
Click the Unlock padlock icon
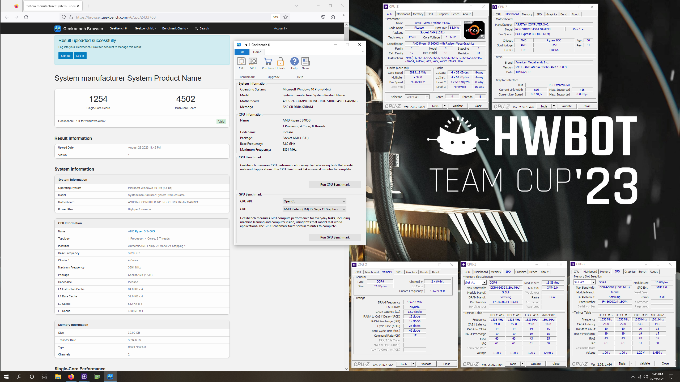pos(280,64)
